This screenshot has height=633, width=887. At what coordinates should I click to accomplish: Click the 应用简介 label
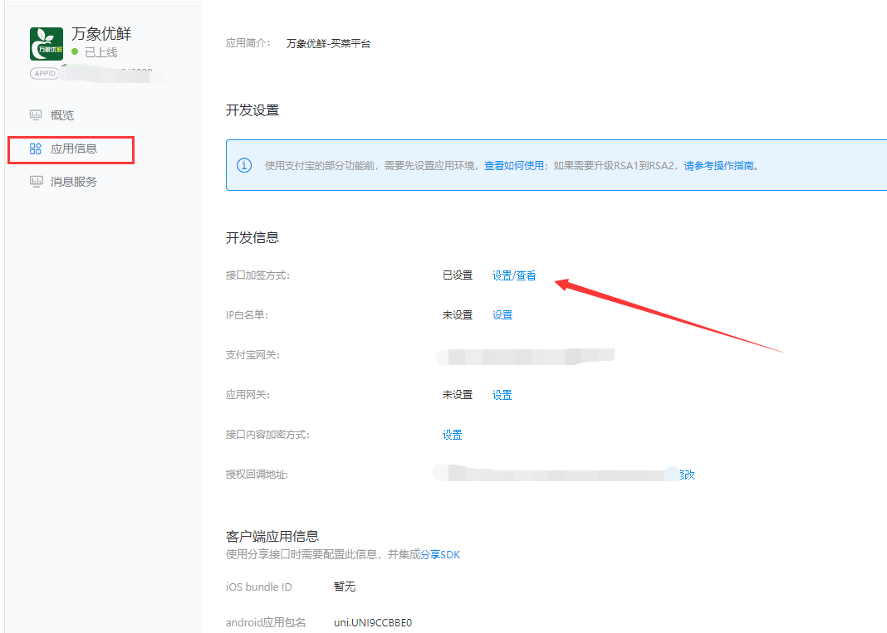247,43
